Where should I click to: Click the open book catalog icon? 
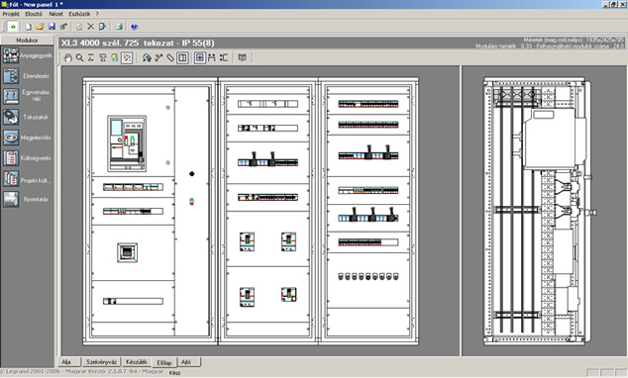[x=243, y=58]
